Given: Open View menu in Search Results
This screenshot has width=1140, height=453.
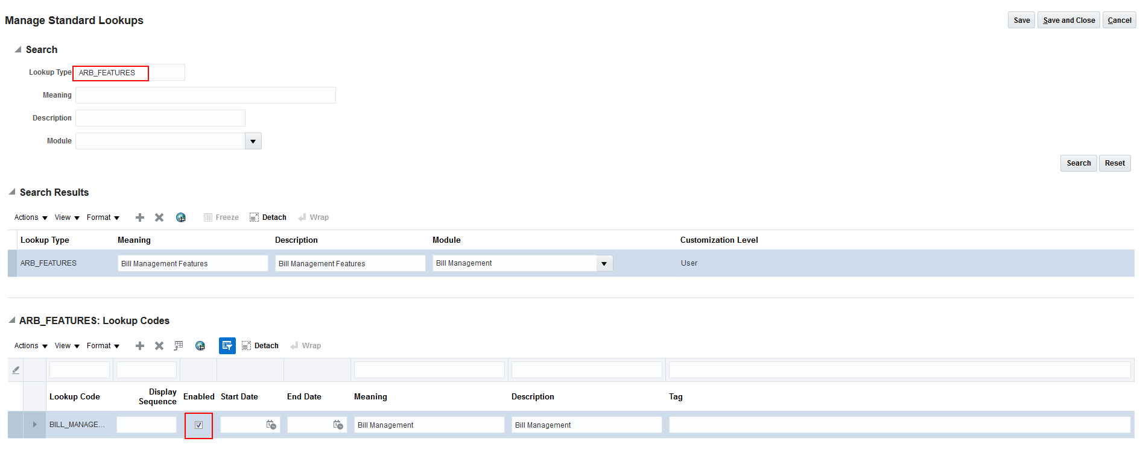Looking at the screenshot, I should [x=68, y=217].
